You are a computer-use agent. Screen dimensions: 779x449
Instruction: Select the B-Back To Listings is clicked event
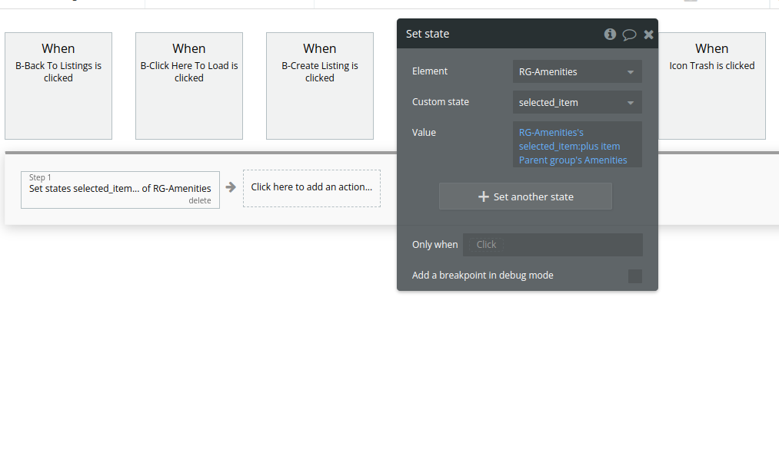click(x=58, y=86)
